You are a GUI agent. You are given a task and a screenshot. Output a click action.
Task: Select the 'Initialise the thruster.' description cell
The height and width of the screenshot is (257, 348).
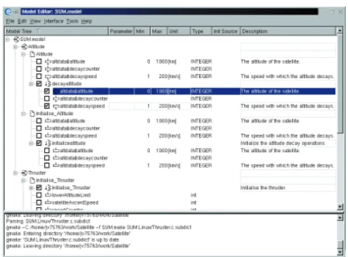(x=288, y=188)
